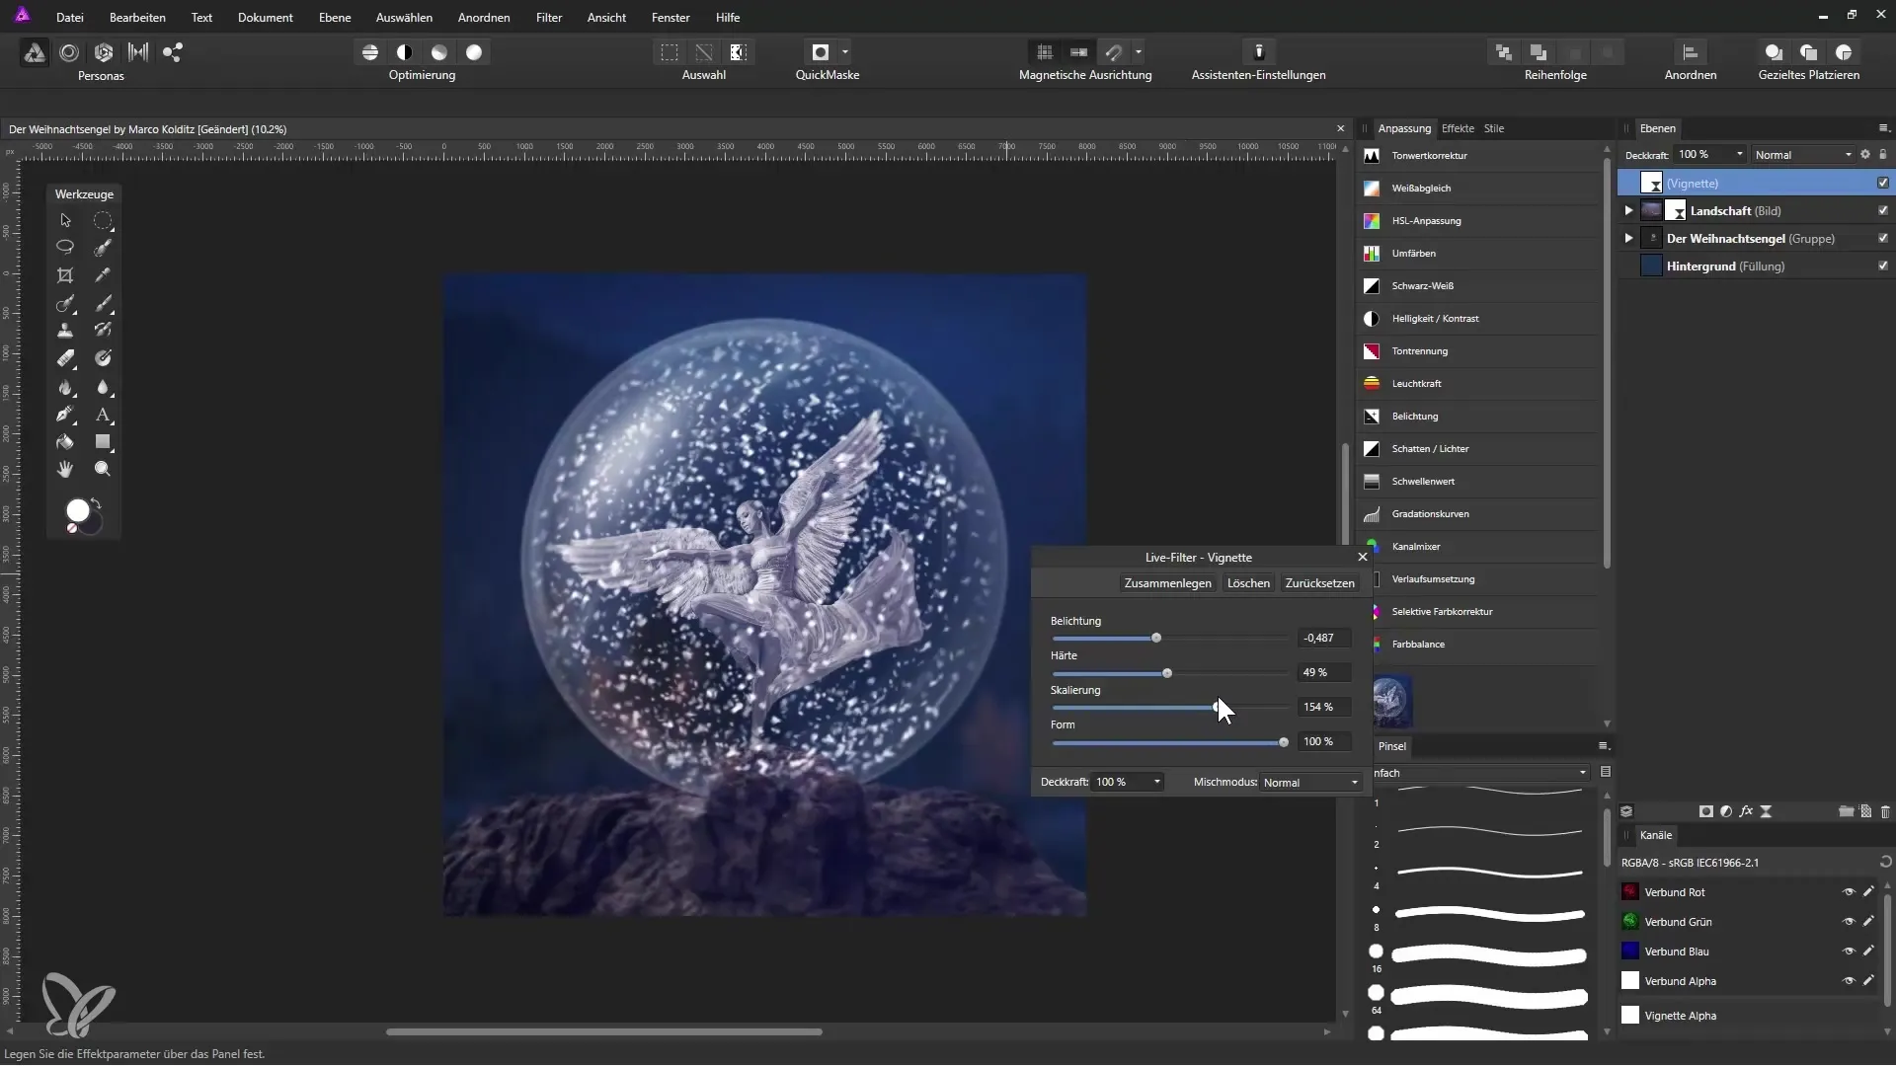The height and width of the screenshot is (1066, 1896).
Task: Open the layer blend mode Normal dropdown
Action: click(1803, 155)
